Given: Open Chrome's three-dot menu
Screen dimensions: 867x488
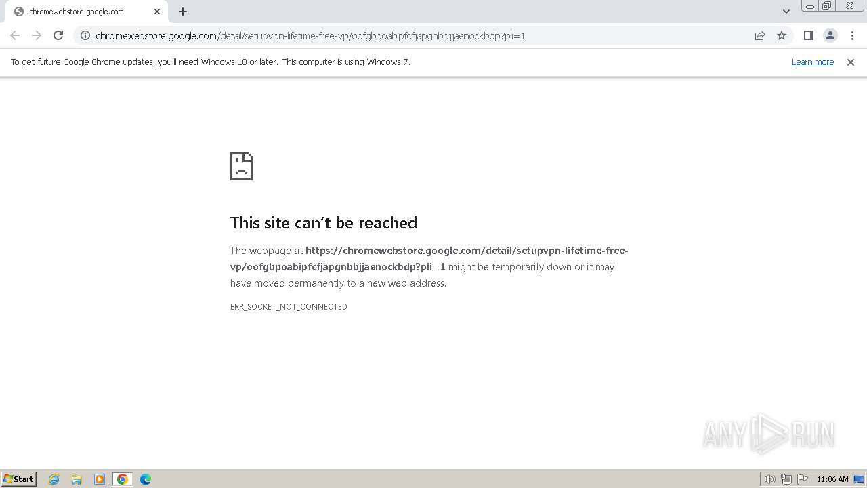Looking at the screenshot, I should pos(852,35).
